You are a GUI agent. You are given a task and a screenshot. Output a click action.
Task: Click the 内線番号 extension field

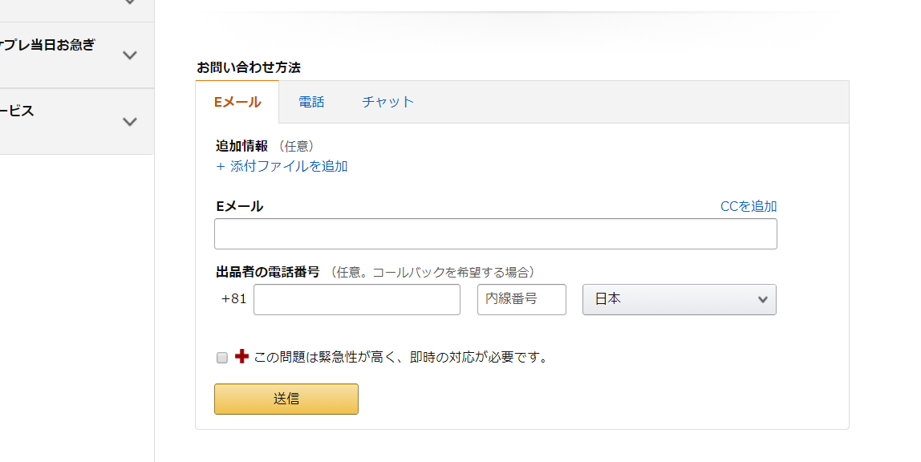(x=521, y=299)
